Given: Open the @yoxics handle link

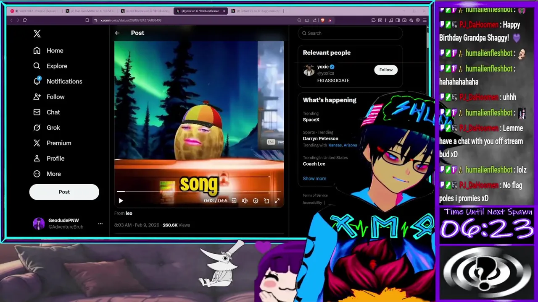Looking at the screenshot, I should point(326,73).
